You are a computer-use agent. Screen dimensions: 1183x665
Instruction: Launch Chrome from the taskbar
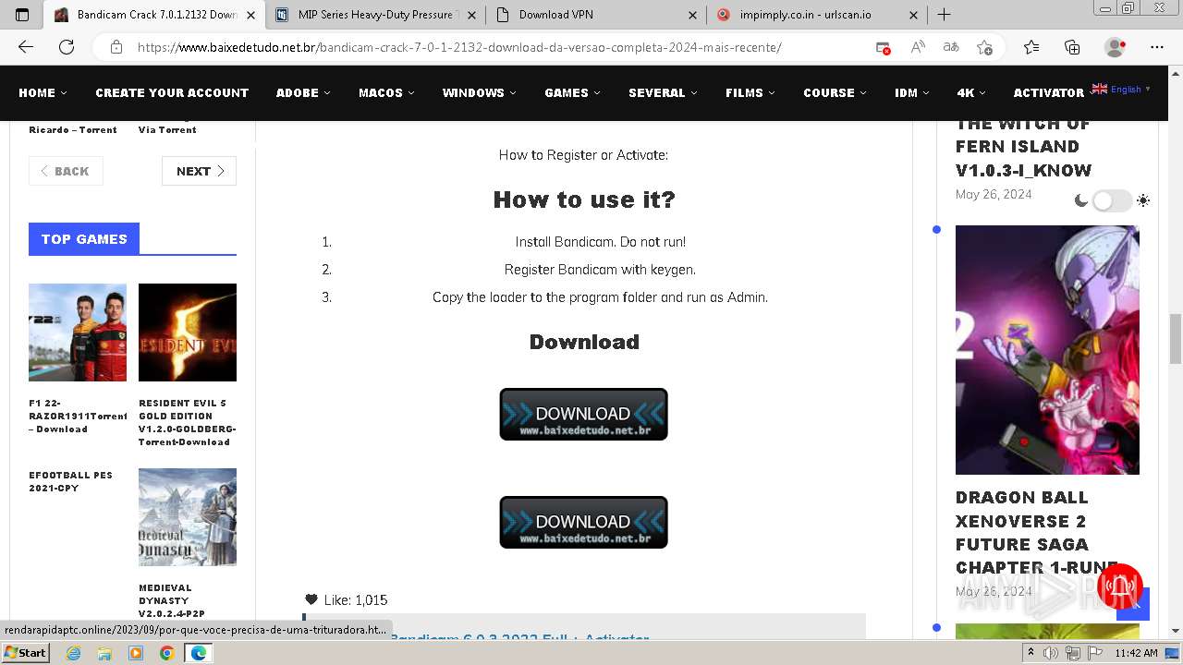click(166, 653)
